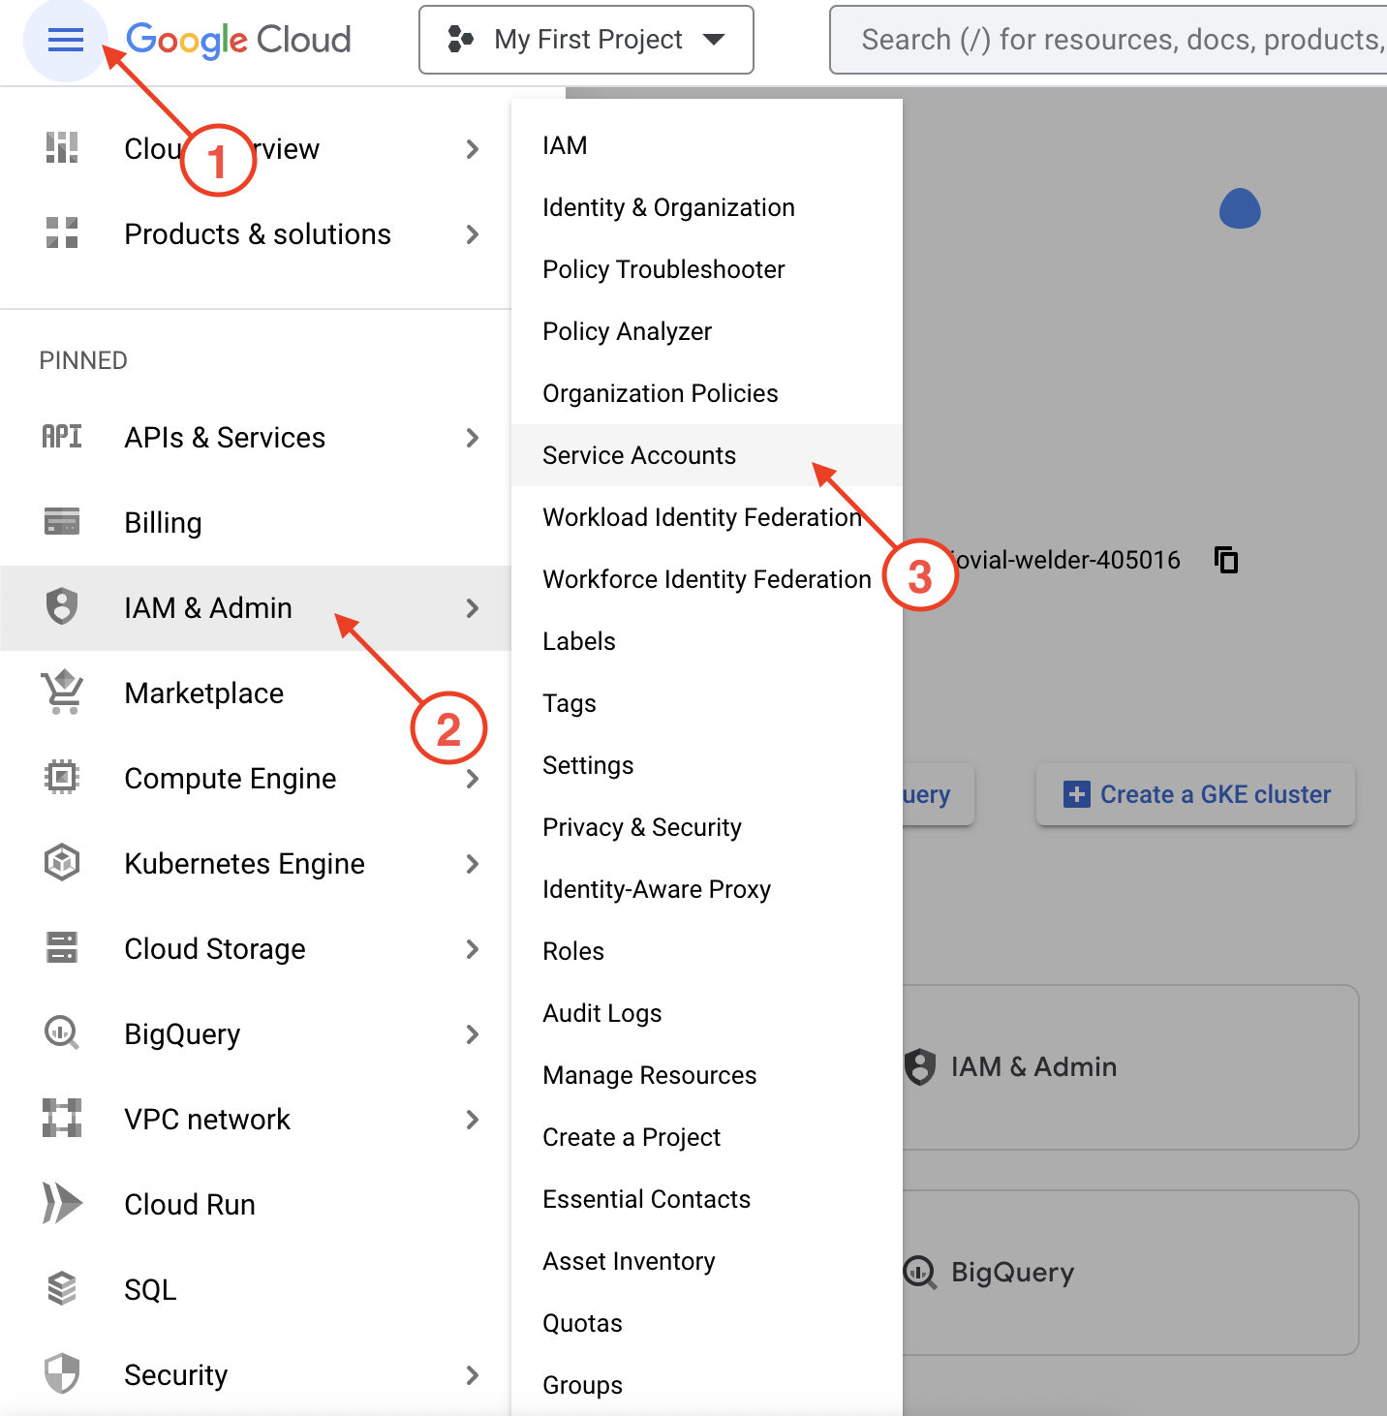
Task: Click the Products & solutions grid icon
Action: click(x=62, y=233)
